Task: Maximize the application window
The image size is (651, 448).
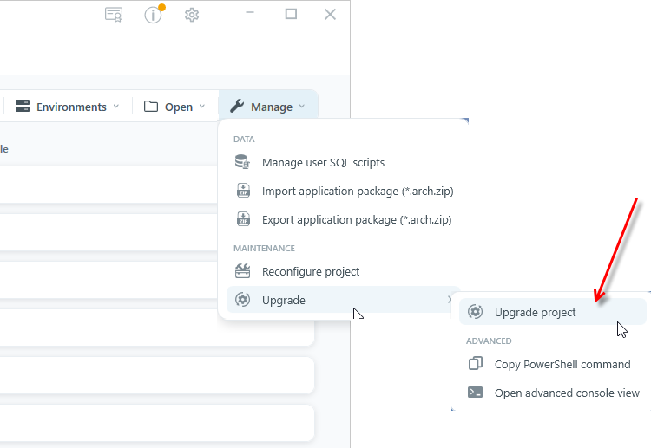Action: [x=291, y=14]
